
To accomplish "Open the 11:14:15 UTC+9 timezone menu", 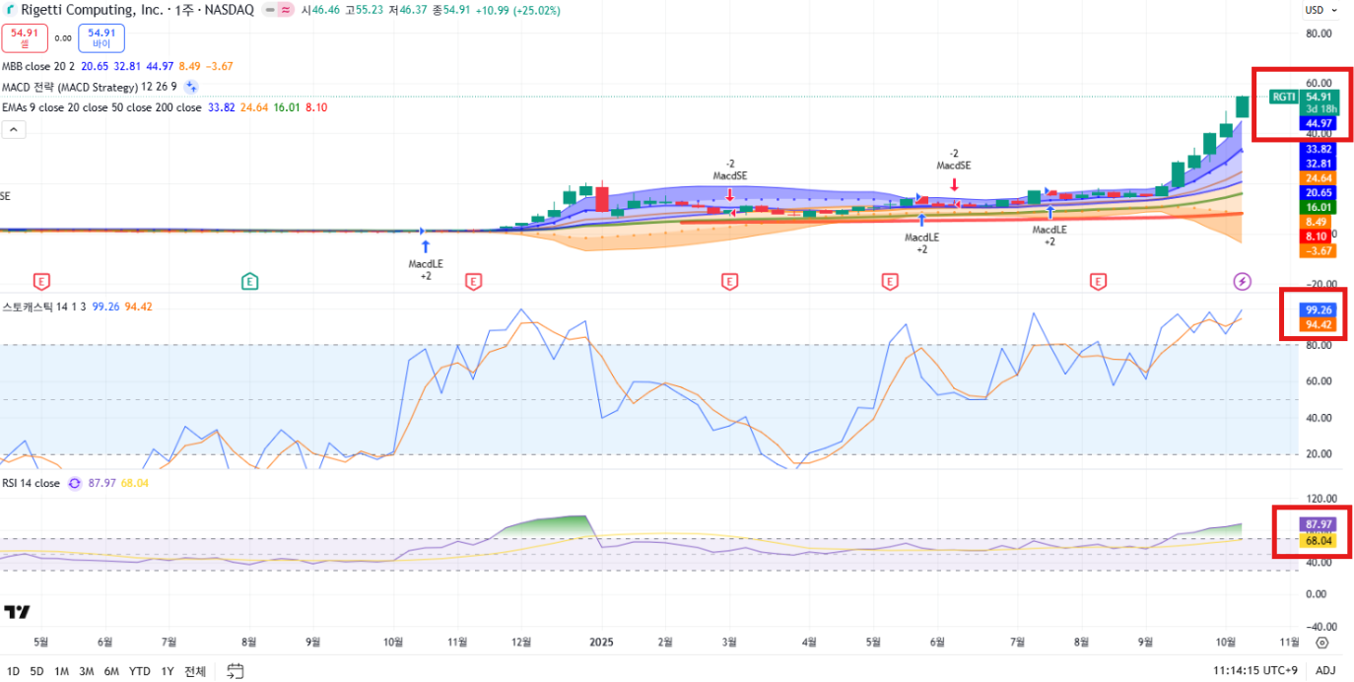I will (1254, 671).
